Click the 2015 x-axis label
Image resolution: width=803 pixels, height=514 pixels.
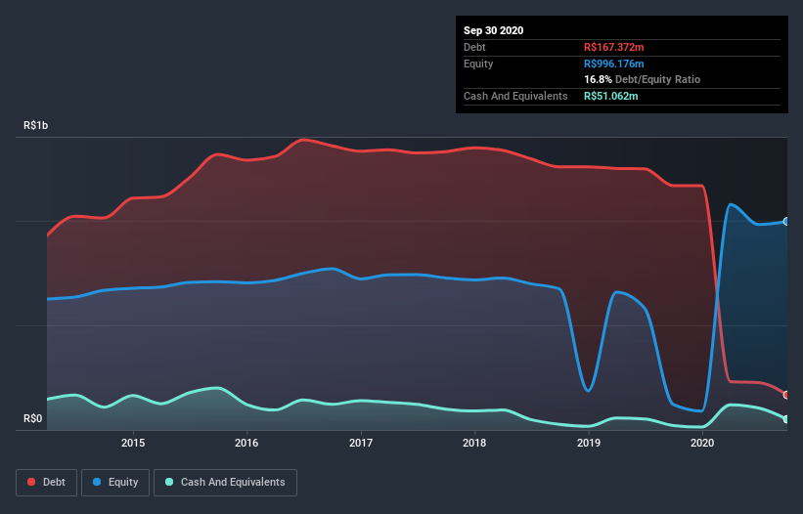133,443
